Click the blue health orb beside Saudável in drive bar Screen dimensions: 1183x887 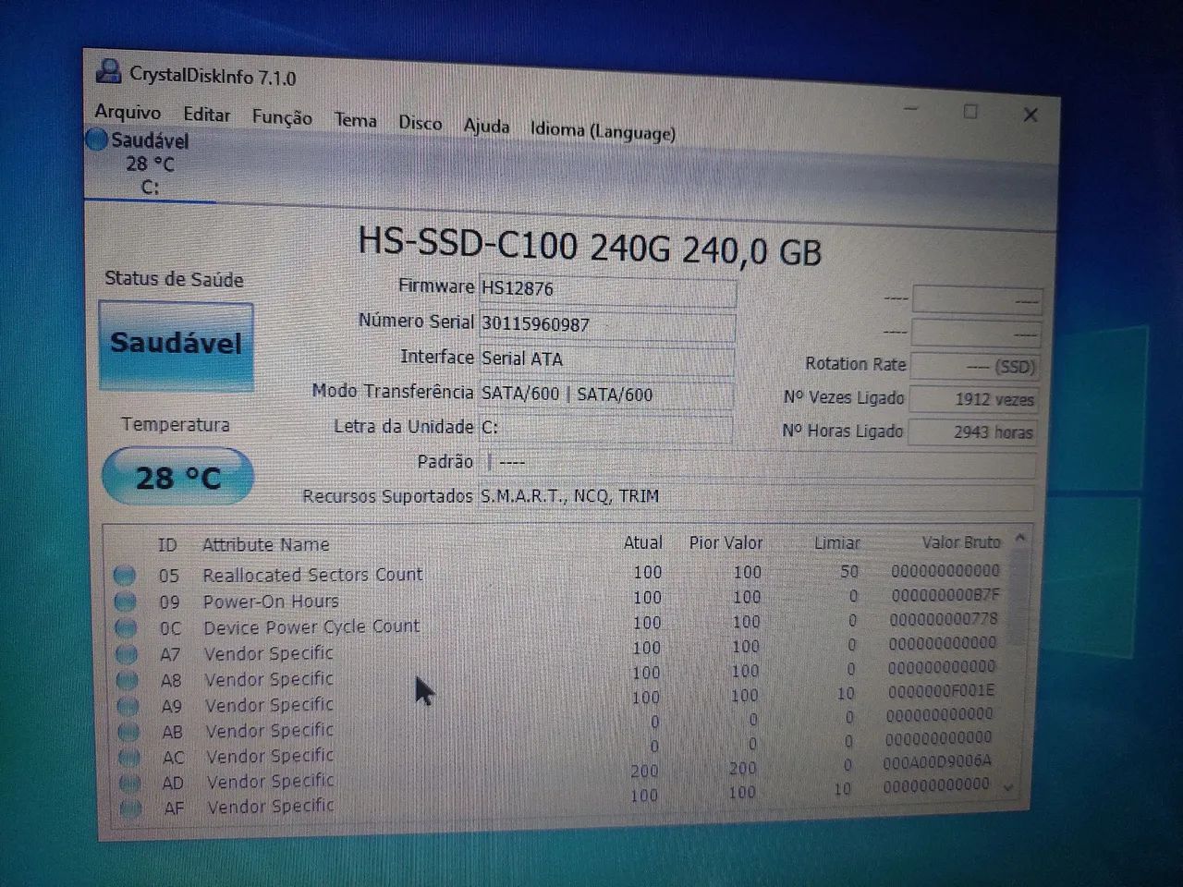coord(96,140)
